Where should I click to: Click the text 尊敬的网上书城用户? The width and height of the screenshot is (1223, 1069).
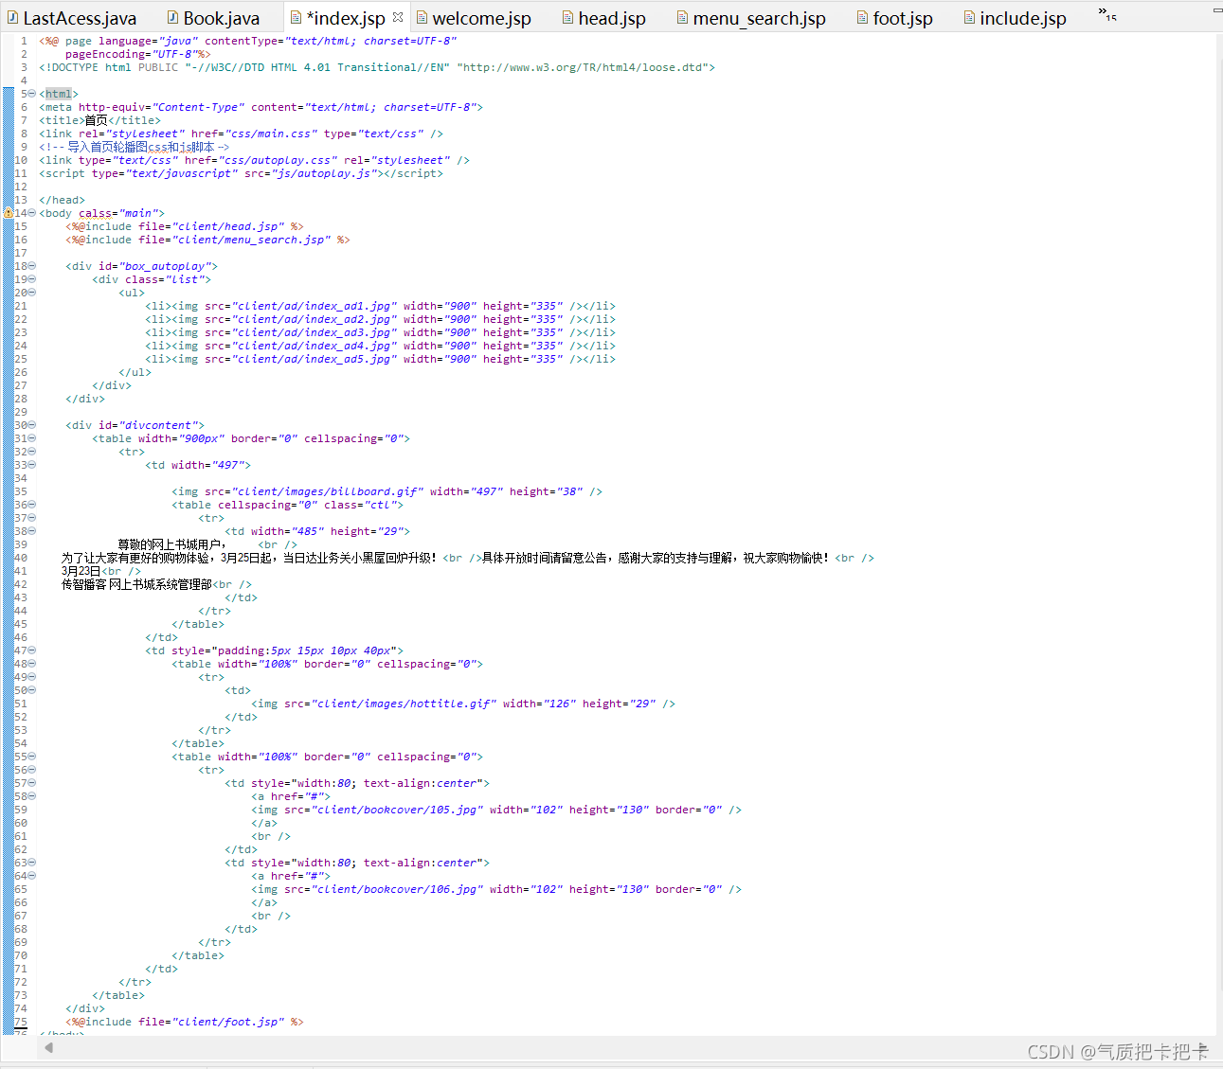[169, 544]
